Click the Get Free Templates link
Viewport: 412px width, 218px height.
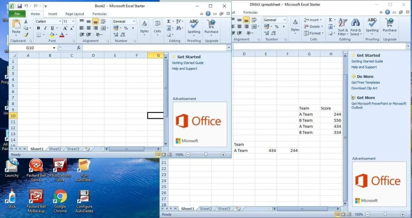point(365,82)
